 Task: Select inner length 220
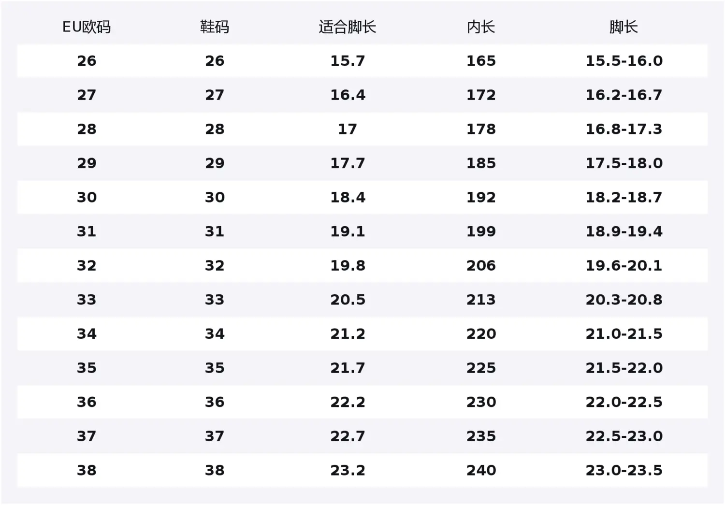click(x=481, y=334)
